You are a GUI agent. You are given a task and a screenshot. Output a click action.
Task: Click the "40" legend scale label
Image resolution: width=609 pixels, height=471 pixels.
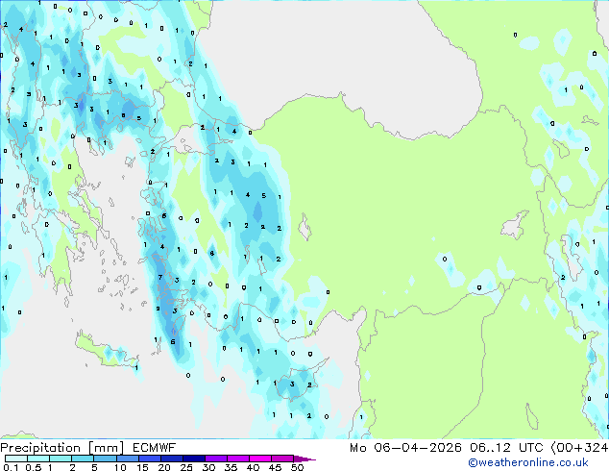[x=253, y=467]
